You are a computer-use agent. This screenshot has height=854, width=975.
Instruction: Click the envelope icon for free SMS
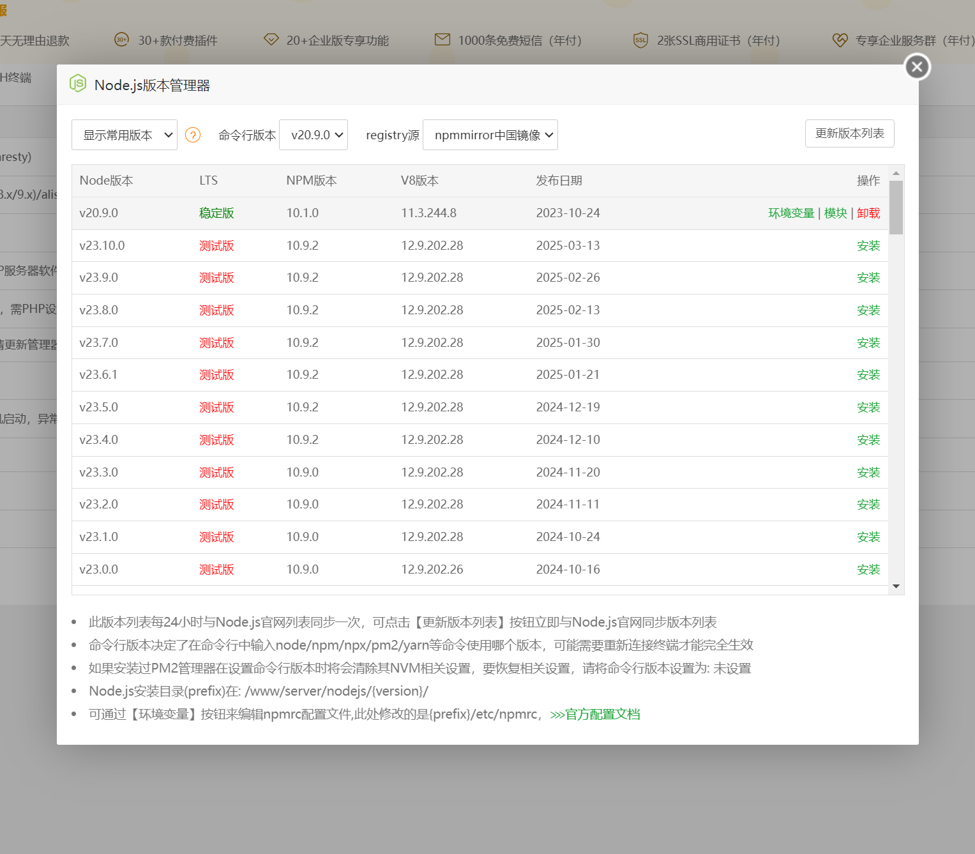442,40
